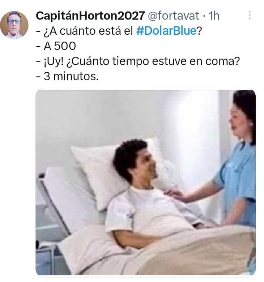The width and height of the screenshot is (264, 282).
Task: Click the tweet line reading A 500
Action: pyautogui.click(x=56, y=46)
